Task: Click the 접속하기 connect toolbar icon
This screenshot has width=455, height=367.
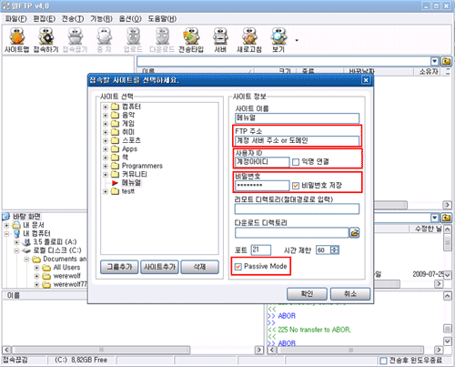Action: point(45,40)
